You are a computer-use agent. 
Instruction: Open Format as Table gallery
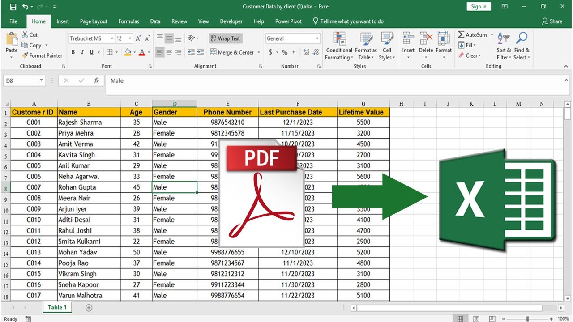pyautogui.click(x=366, y=46)
